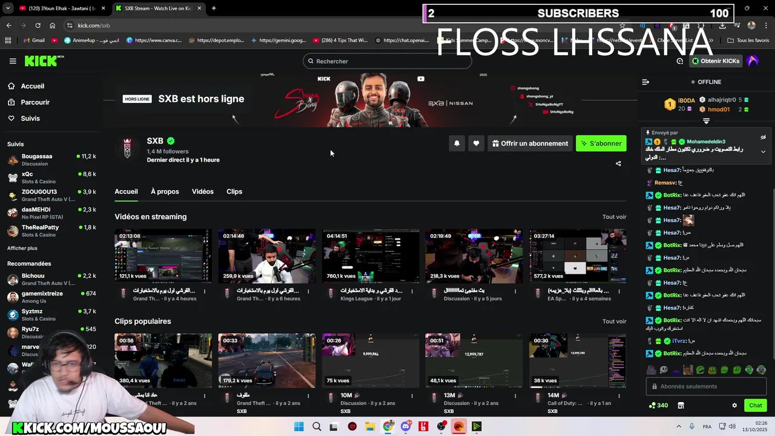The height and width of the screenshot is (436, 775).
Task: Open the Gmail bookmark
Action: tap(33, 41)
